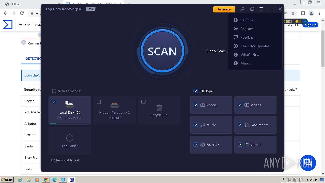Image resolution: width=325 pixels, height=183 pixels.
Task: Uncheck the Videos file type checkbox
Action: click(x=240, y=105)
